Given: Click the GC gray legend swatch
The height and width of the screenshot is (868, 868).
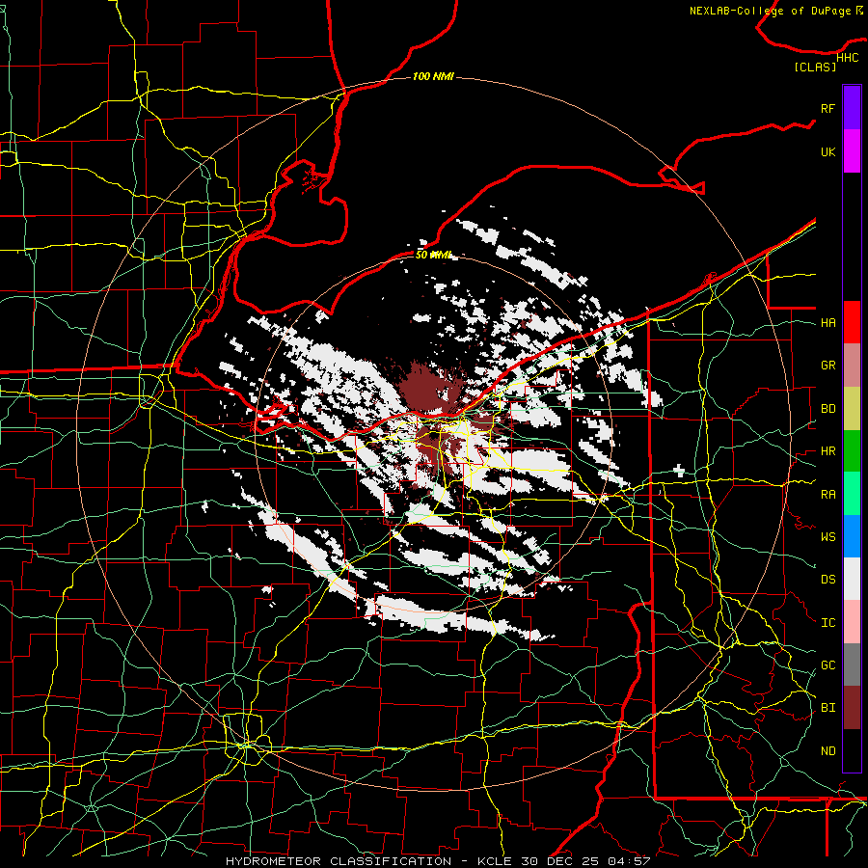Looking at the screenshot, I should click(x=852, y=665).
